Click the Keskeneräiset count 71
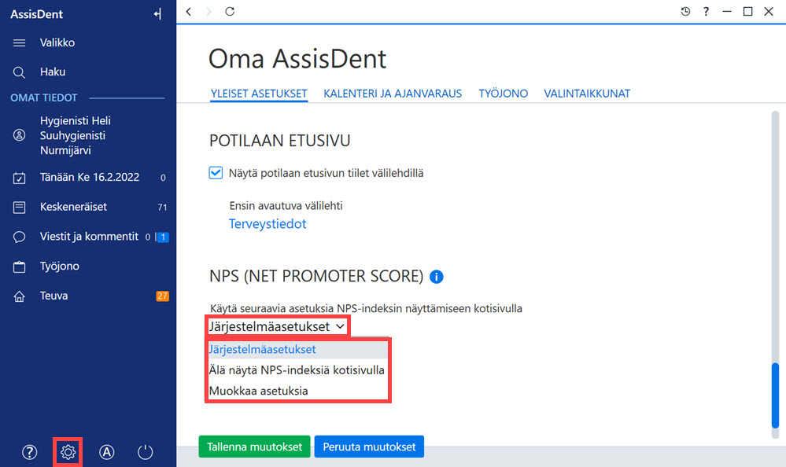Viewport: 786px width, 467px height. click(162, 208)
